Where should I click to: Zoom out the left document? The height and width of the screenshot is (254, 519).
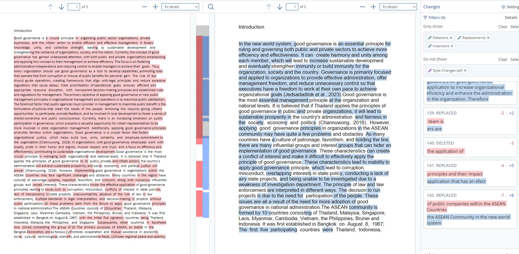[144, 7]
